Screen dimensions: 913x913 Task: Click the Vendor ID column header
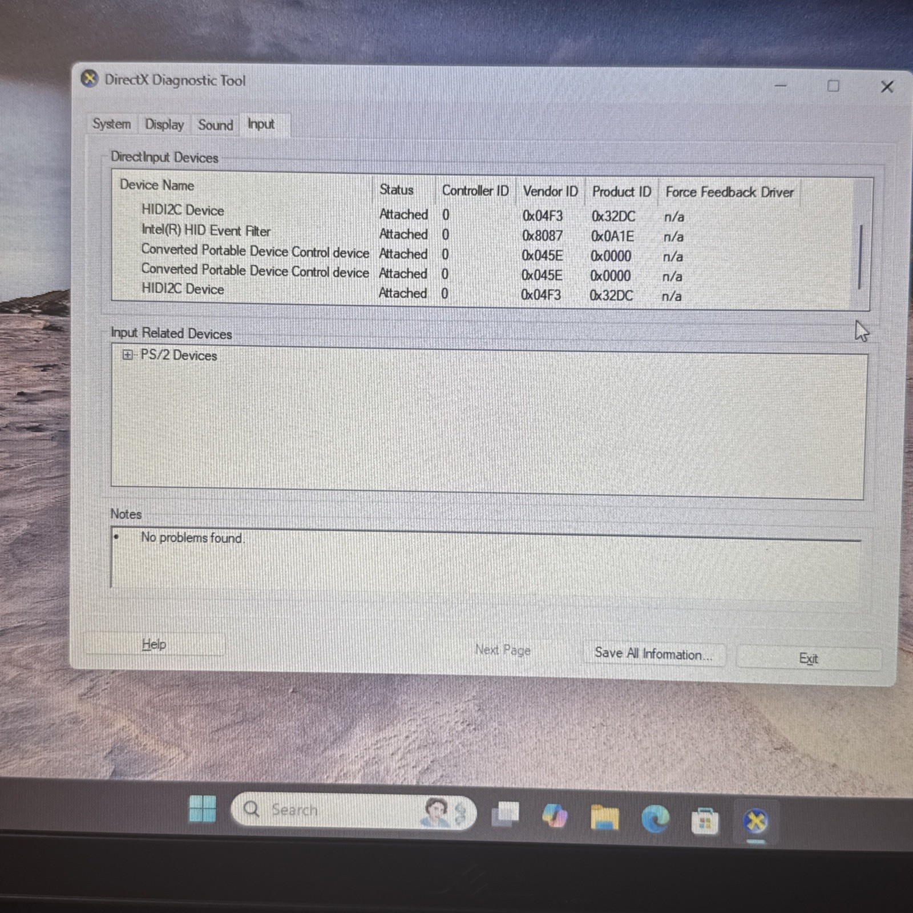coord(550,191)
